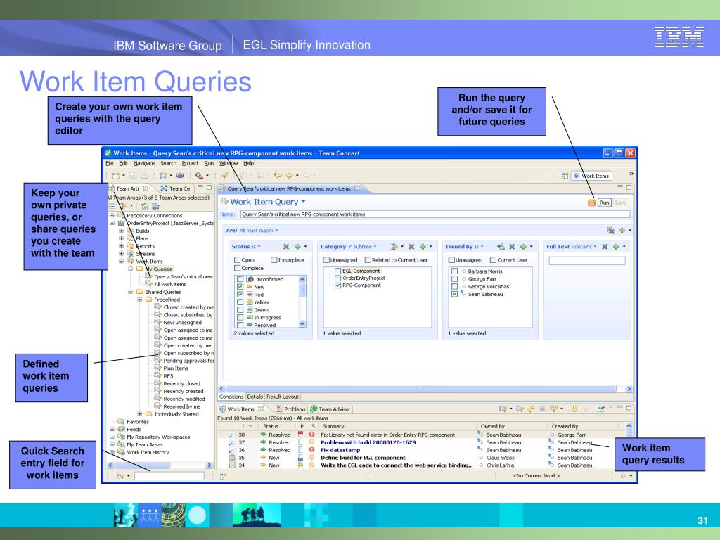Screen dimensions: 720x540
Task: Expand the Builds tree node
Action: [x=121, y=231]
